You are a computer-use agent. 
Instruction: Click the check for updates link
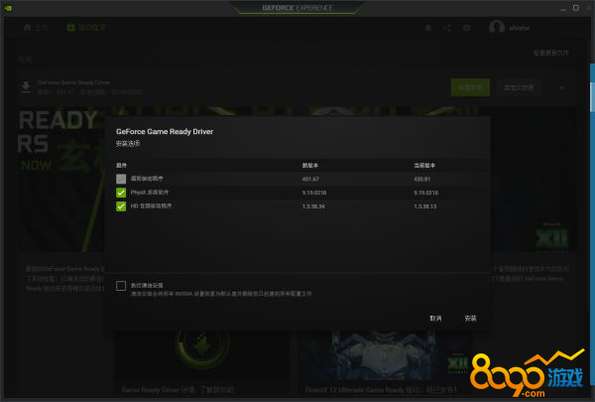(549, 52)
